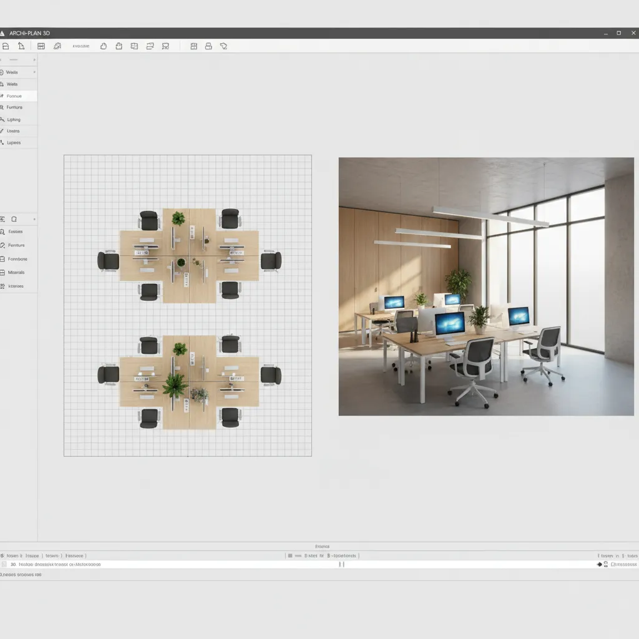The width and height of the screenshot is (639, 639).
Task: Open the Furnora sidebar category
Action: coord(19,107)
